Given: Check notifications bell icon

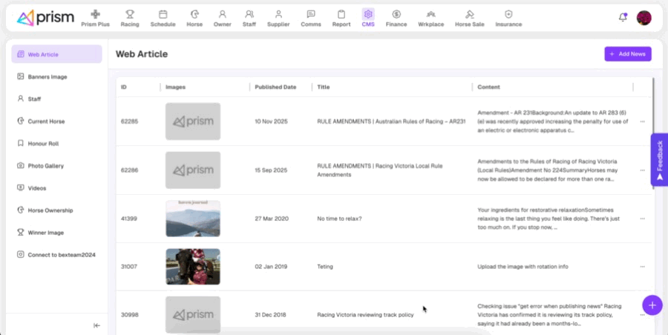Looking at the screenshot, I should coord(622,17).
